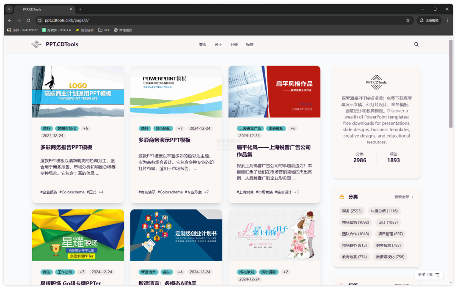Viewport: 457px width, 289px height.
Task: Select the 市场趋势 (813) category chip
Action: (x=355, y=245)
